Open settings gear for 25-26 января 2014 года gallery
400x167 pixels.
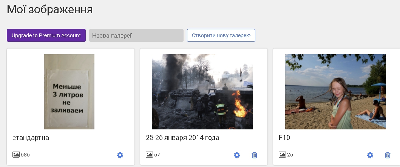pyautogui.click(x=237, y=155)
